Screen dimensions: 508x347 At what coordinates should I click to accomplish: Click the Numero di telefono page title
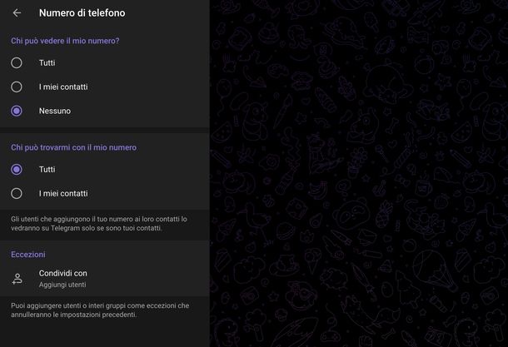(x=82, y=12)
